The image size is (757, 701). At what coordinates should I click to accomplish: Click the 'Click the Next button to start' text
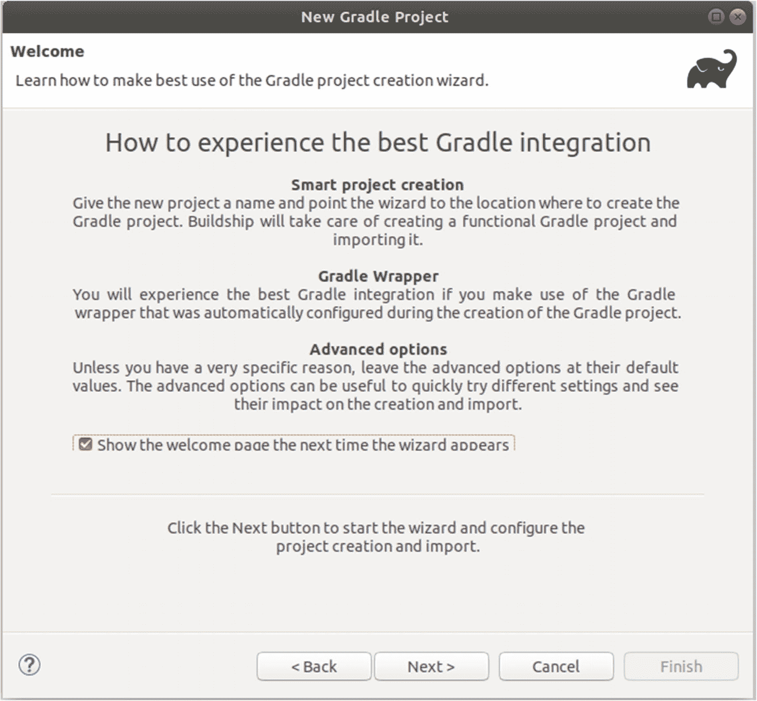tap(376, 537)
